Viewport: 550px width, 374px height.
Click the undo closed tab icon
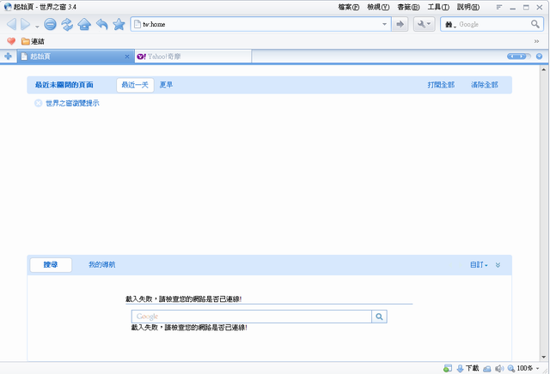pyautogui.click(x=101, y=25)
